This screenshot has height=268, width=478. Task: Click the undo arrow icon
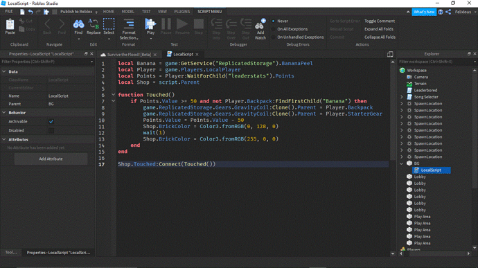[30, 12]
